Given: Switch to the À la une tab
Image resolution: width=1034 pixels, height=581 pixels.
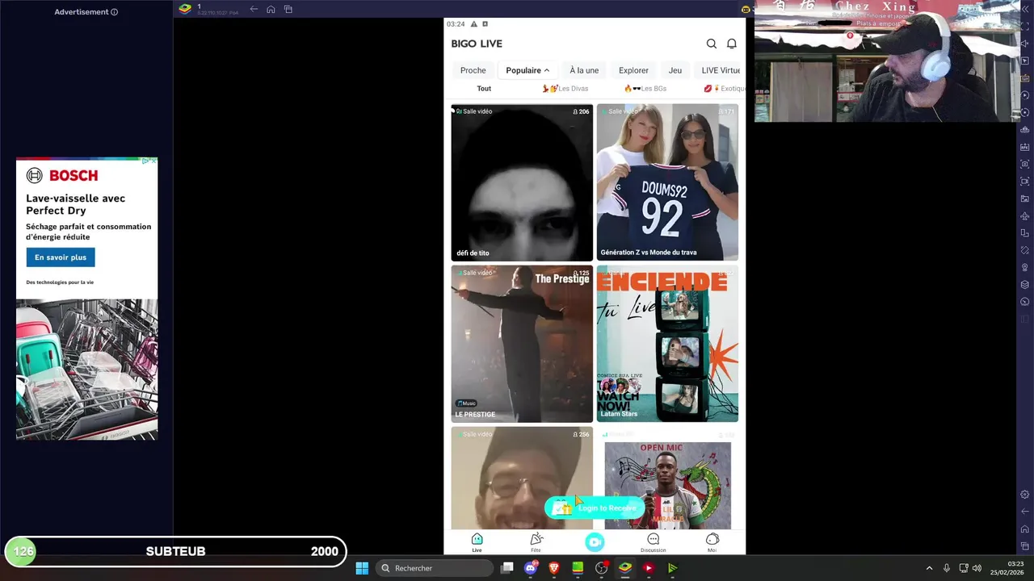Looking at the screenshot, I should [584, 70].
